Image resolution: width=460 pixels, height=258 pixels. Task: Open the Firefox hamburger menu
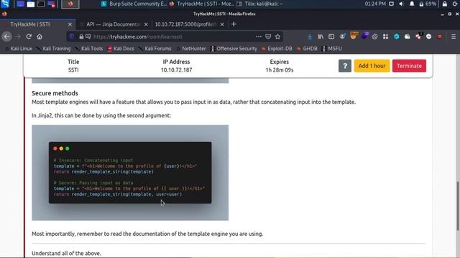pos(454,37)
